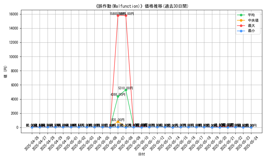Click the 14000 y-axis tick label
The width and height of the screenshot is (266, 160).
click(14, 28)
